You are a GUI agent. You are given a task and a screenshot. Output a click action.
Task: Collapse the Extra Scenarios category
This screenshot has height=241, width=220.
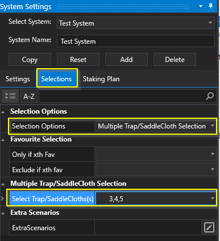tap(3, 213)
